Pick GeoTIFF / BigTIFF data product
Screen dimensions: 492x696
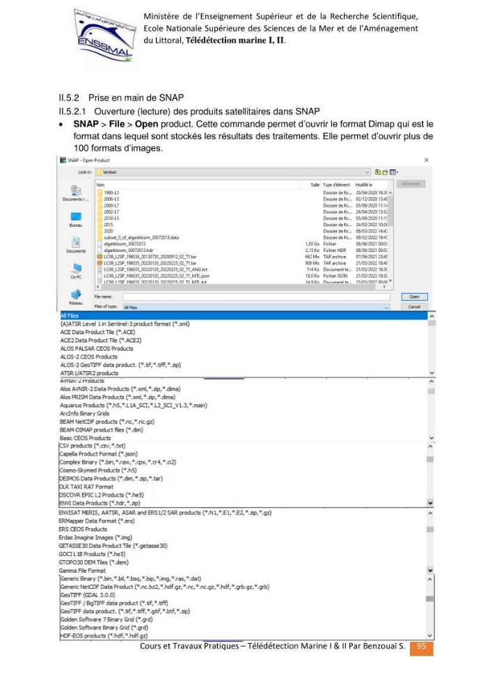(114, 603)
